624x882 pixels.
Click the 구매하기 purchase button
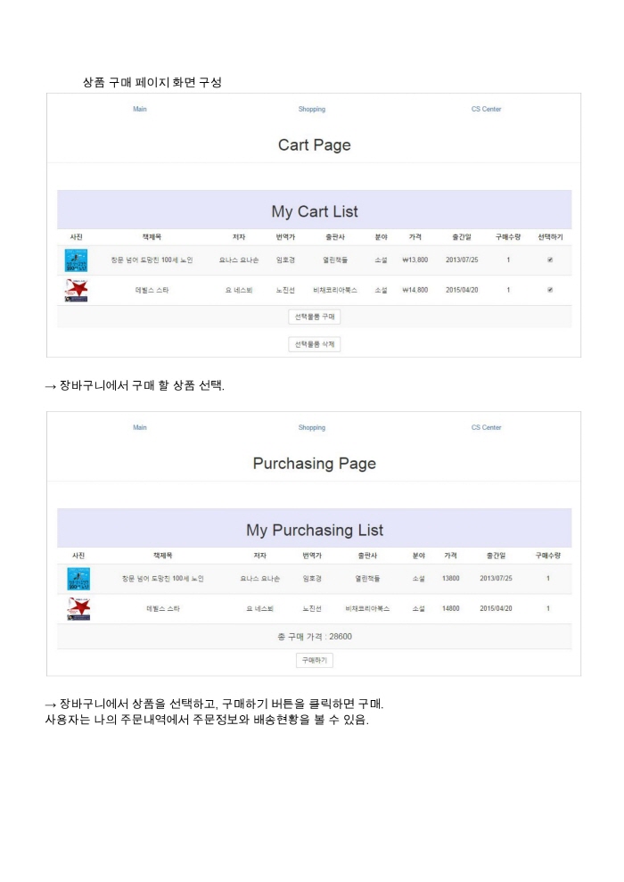tap(315, 660)
